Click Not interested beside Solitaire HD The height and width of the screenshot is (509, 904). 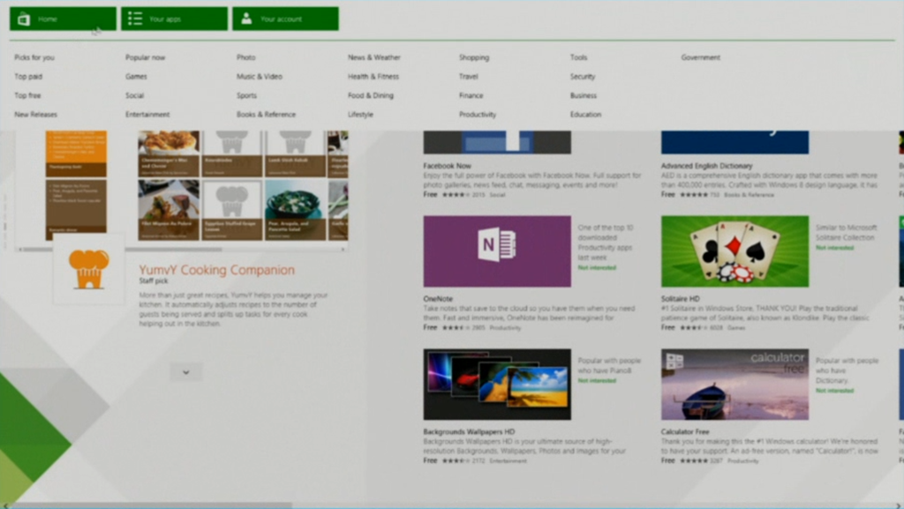834,248
